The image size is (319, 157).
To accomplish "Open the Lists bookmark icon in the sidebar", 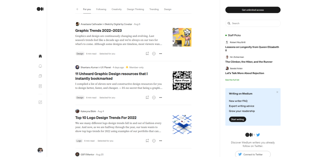I will [x=40, y=76].
